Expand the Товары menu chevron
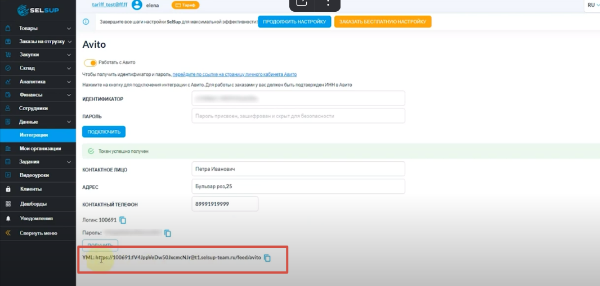Viewport: 600px width, 286px height. click(69, 28)
